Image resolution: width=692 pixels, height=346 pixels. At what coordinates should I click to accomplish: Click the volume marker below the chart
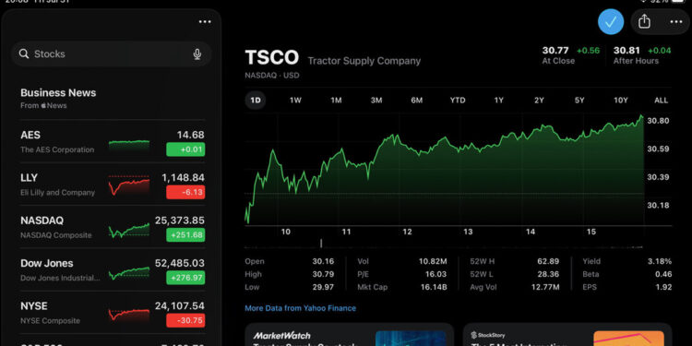pos(321,244)
